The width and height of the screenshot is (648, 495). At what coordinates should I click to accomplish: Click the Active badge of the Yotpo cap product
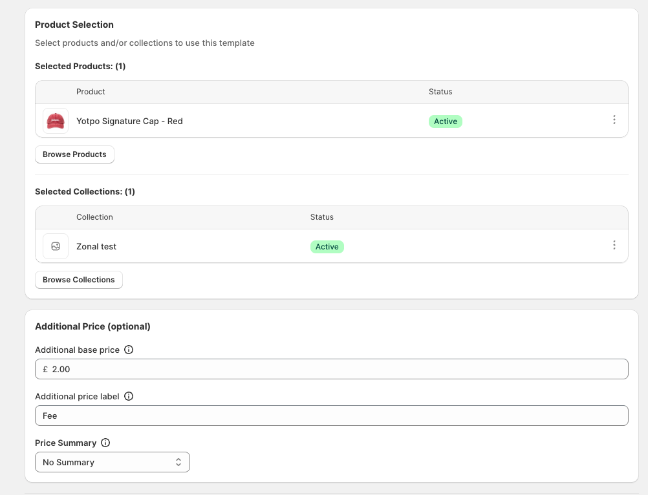(446, 121)
